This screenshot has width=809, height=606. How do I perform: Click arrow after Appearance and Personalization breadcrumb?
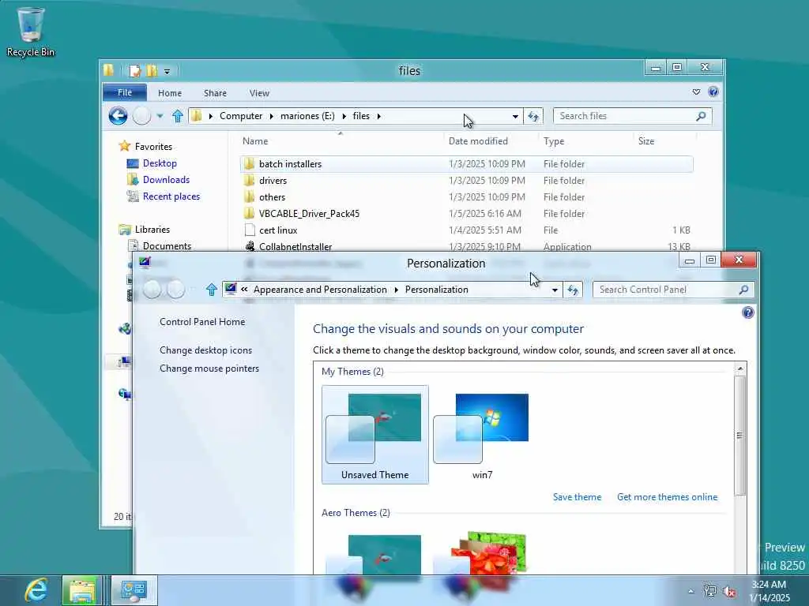pos(397,290)
